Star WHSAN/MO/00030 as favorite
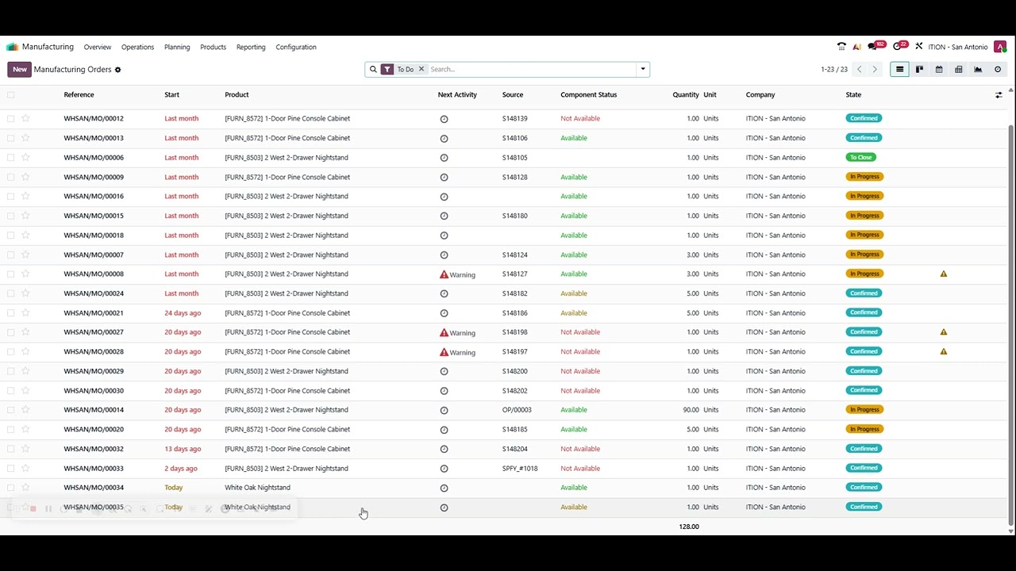Viewport: 1016px width, 571px height. click(25, 390)
